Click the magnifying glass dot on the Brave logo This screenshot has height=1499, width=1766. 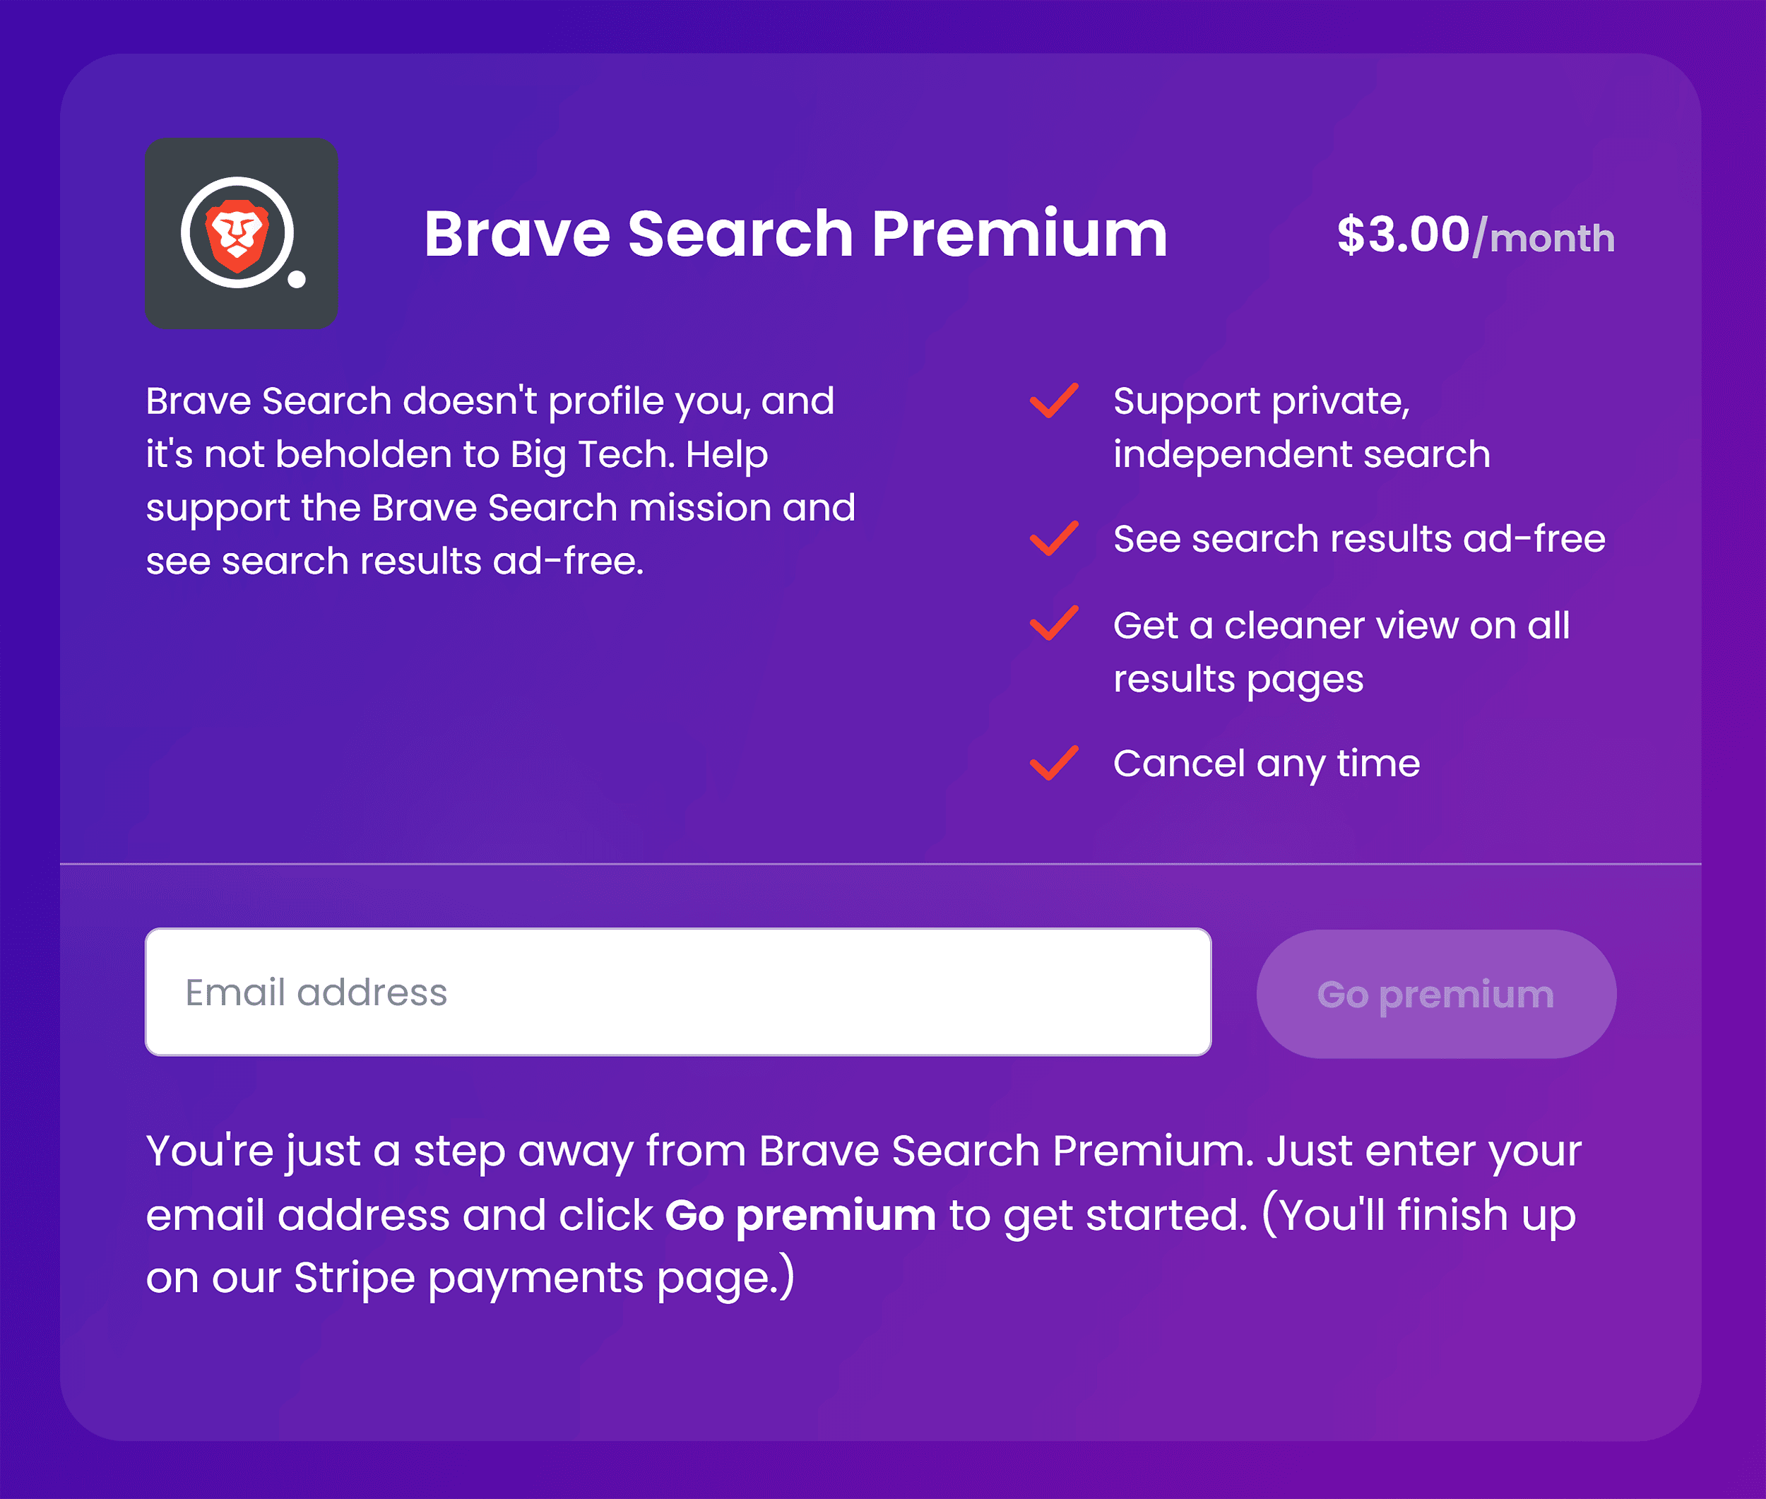(296, 280)
